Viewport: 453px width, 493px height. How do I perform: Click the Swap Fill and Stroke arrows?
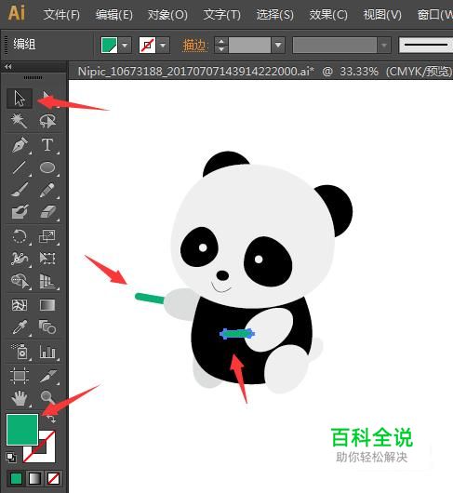point(51,419)
